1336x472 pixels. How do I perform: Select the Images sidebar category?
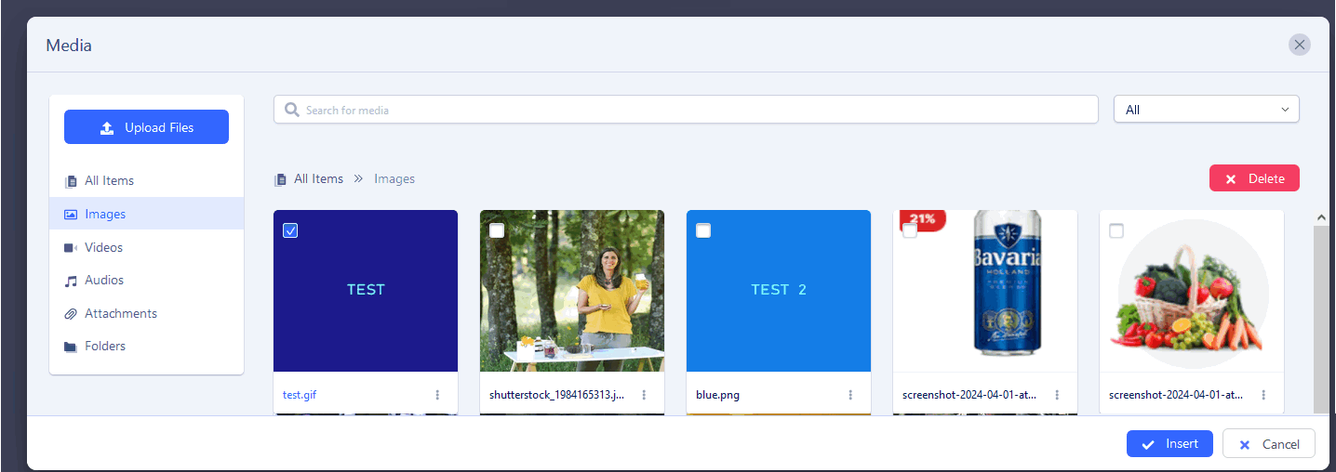(x=146, y=214)
